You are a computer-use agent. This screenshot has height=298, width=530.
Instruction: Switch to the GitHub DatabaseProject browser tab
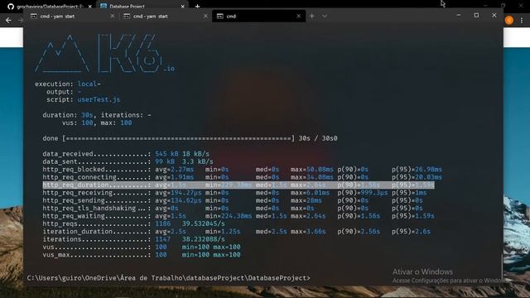(x=50, y=7)
